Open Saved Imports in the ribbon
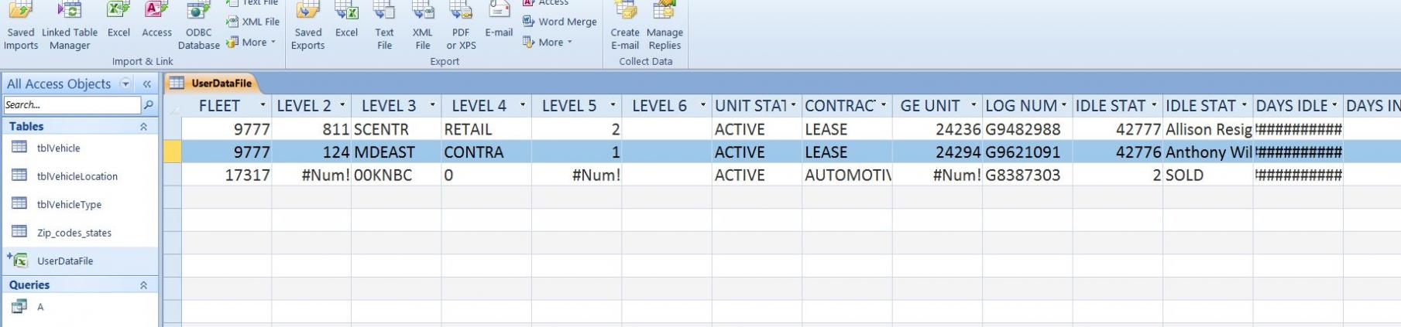Viewport: 1401px width, 327px height. pyautogui.click(x=21, y=26)
